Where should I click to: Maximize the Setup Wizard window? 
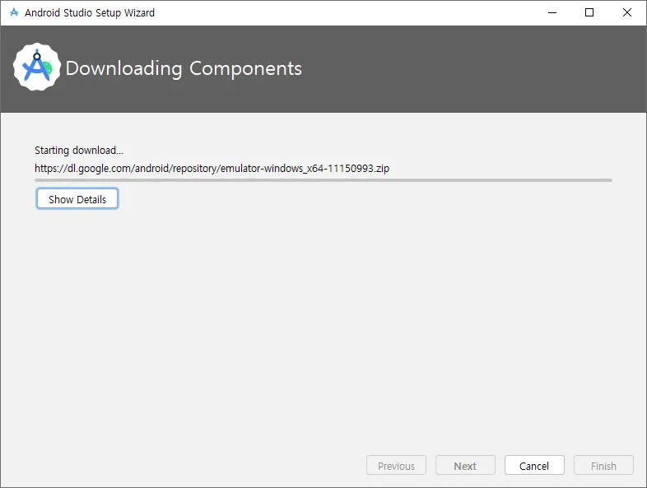589,12
